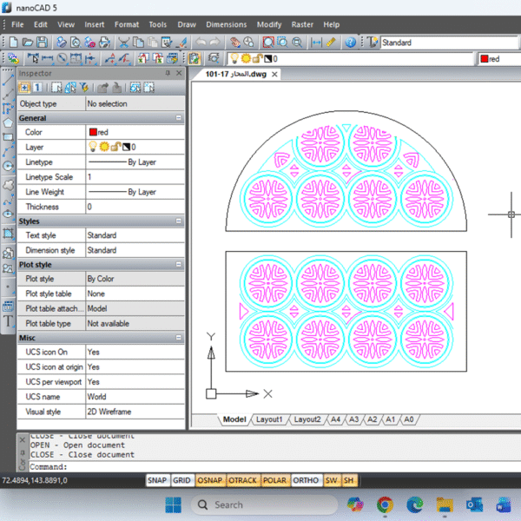The image size is (521, 521).
Task: Close the Inspector panel
Action: (x=179, y=73)
